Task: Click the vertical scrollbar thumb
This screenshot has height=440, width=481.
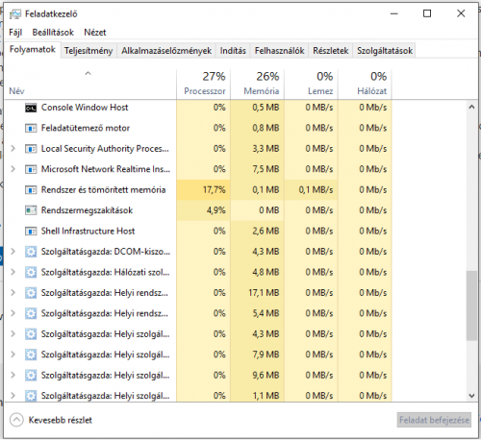Action: [471, 306]
